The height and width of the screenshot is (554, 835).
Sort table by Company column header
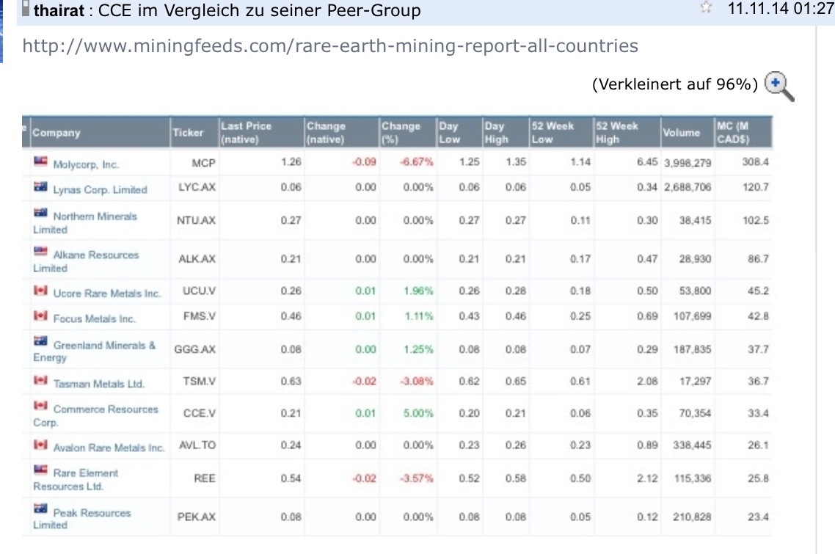[x=56, y=133]
